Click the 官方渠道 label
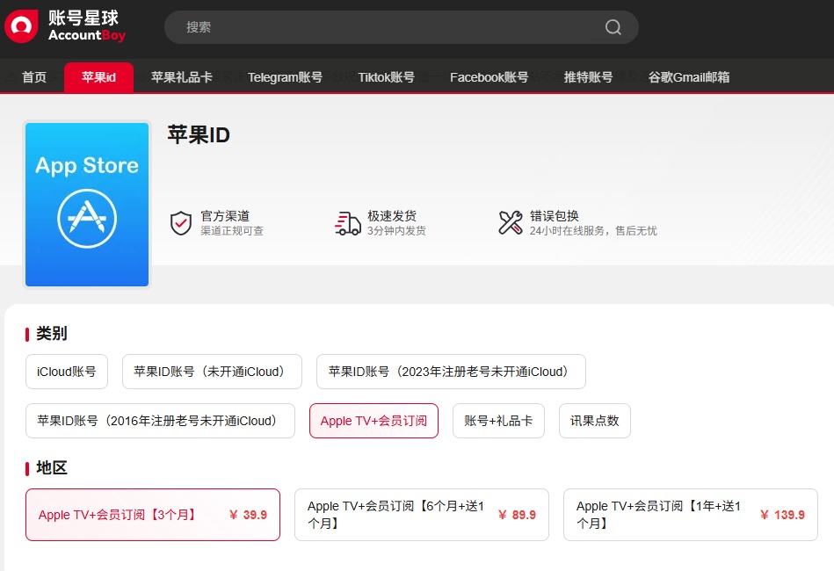The width and height of the screenshot is (834, 571). coord(225,216)
